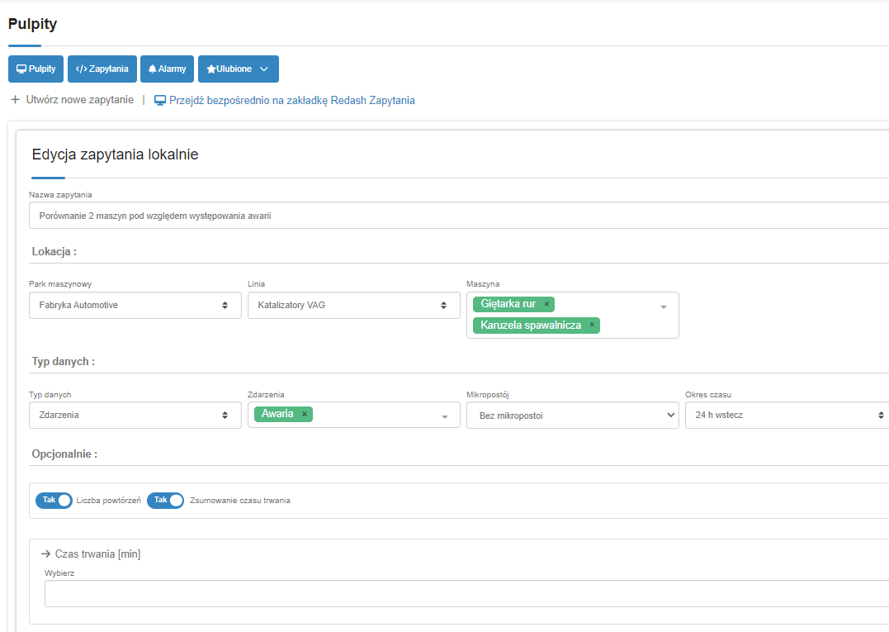Image resolution: width=889 pixels, height=632 pixels.
Task: Open the Okres czasu dropdown
Action: coord(787,416)
